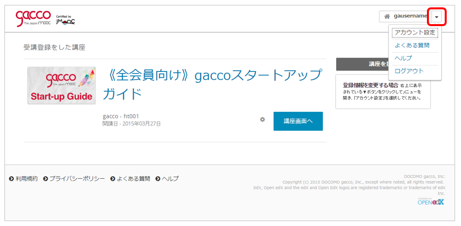Open プライバシーポリシー footer link
This screenshot has width=461, height=226.
click(77, 179)
